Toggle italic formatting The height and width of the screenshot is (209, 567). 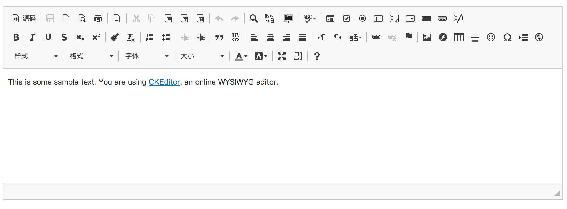[x=32, y=37]
